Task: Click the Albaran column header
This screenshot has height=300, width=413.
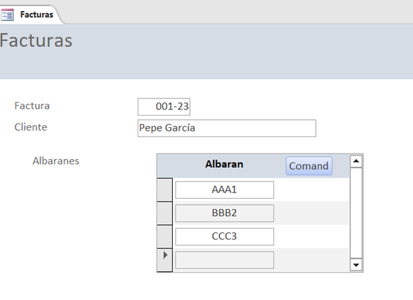Action: click(x=224, y=164)
